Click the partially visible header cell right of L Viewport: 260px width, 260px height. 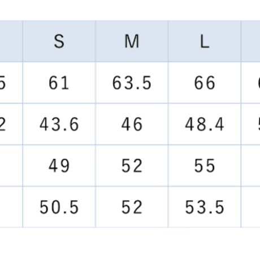click(250, 41)
